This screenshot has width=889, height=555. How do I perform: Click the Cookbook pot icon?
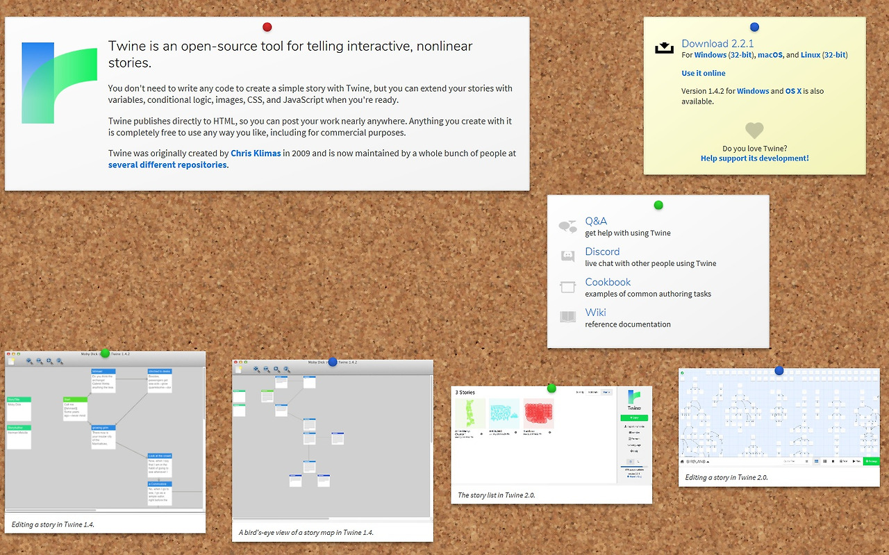[x=568, y=287]
